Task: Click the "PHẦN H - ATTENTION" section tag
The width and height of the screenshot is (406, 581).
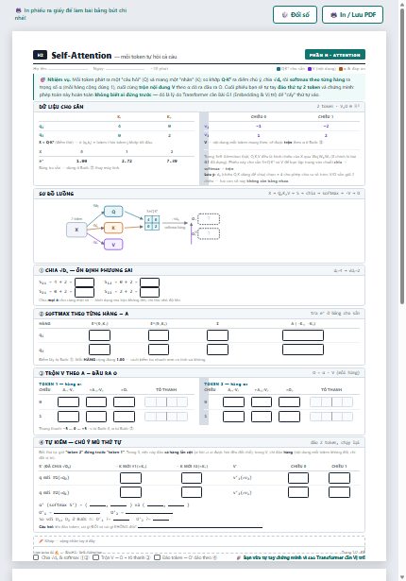Action: [335, 55]
